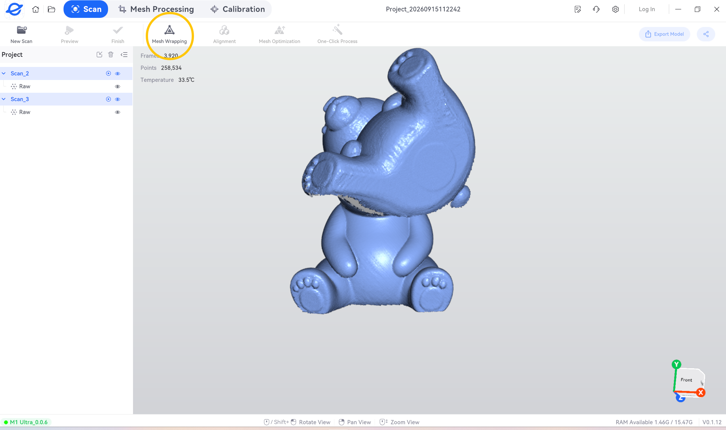Screen dimensions: 726x430
Task: Click the share icon button
Action: pyautogui.click(x=706, y=34)
